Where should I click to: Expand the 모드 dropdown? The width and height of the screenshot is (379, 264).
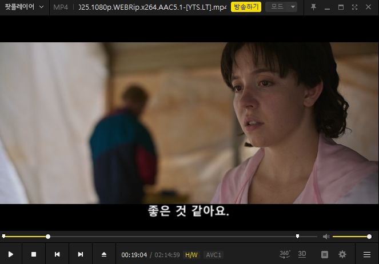tap(283, 7)
